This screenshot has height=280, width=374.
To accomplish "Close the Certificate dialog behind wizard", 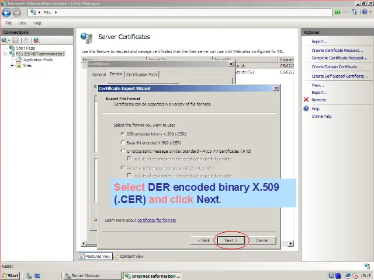I will tap(231, 64).
